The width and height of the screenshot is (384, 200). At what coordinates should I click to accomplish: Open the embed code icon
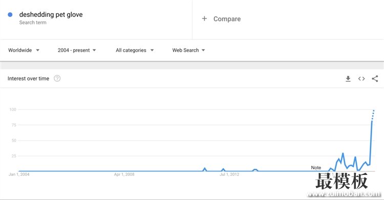pyautogui.click(x=361, y=79)
